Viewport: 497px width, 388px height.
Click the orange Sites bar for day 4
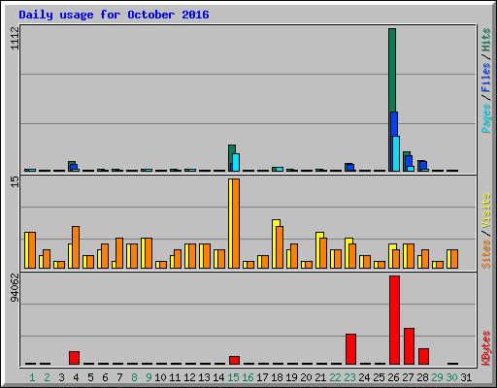click(76, 247)
